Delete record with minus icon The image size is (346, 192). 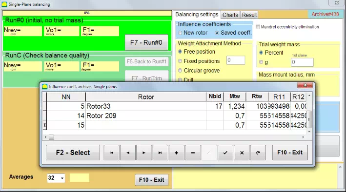[x=193, y=153]
